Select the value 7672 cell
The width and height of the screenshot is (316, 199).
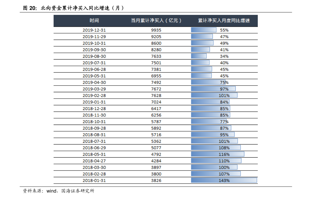pos(156,89)
